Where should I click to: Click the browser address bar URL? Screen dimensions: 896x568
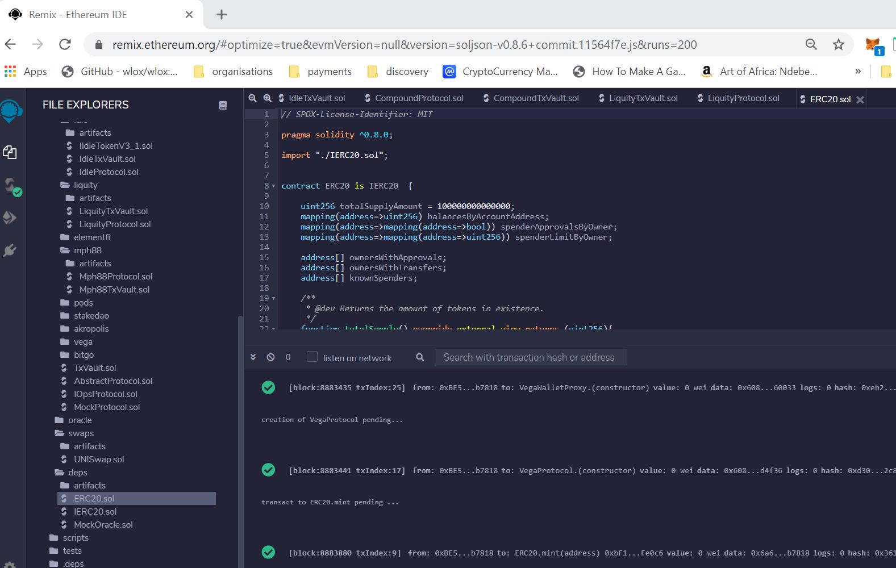pos(405,45)
